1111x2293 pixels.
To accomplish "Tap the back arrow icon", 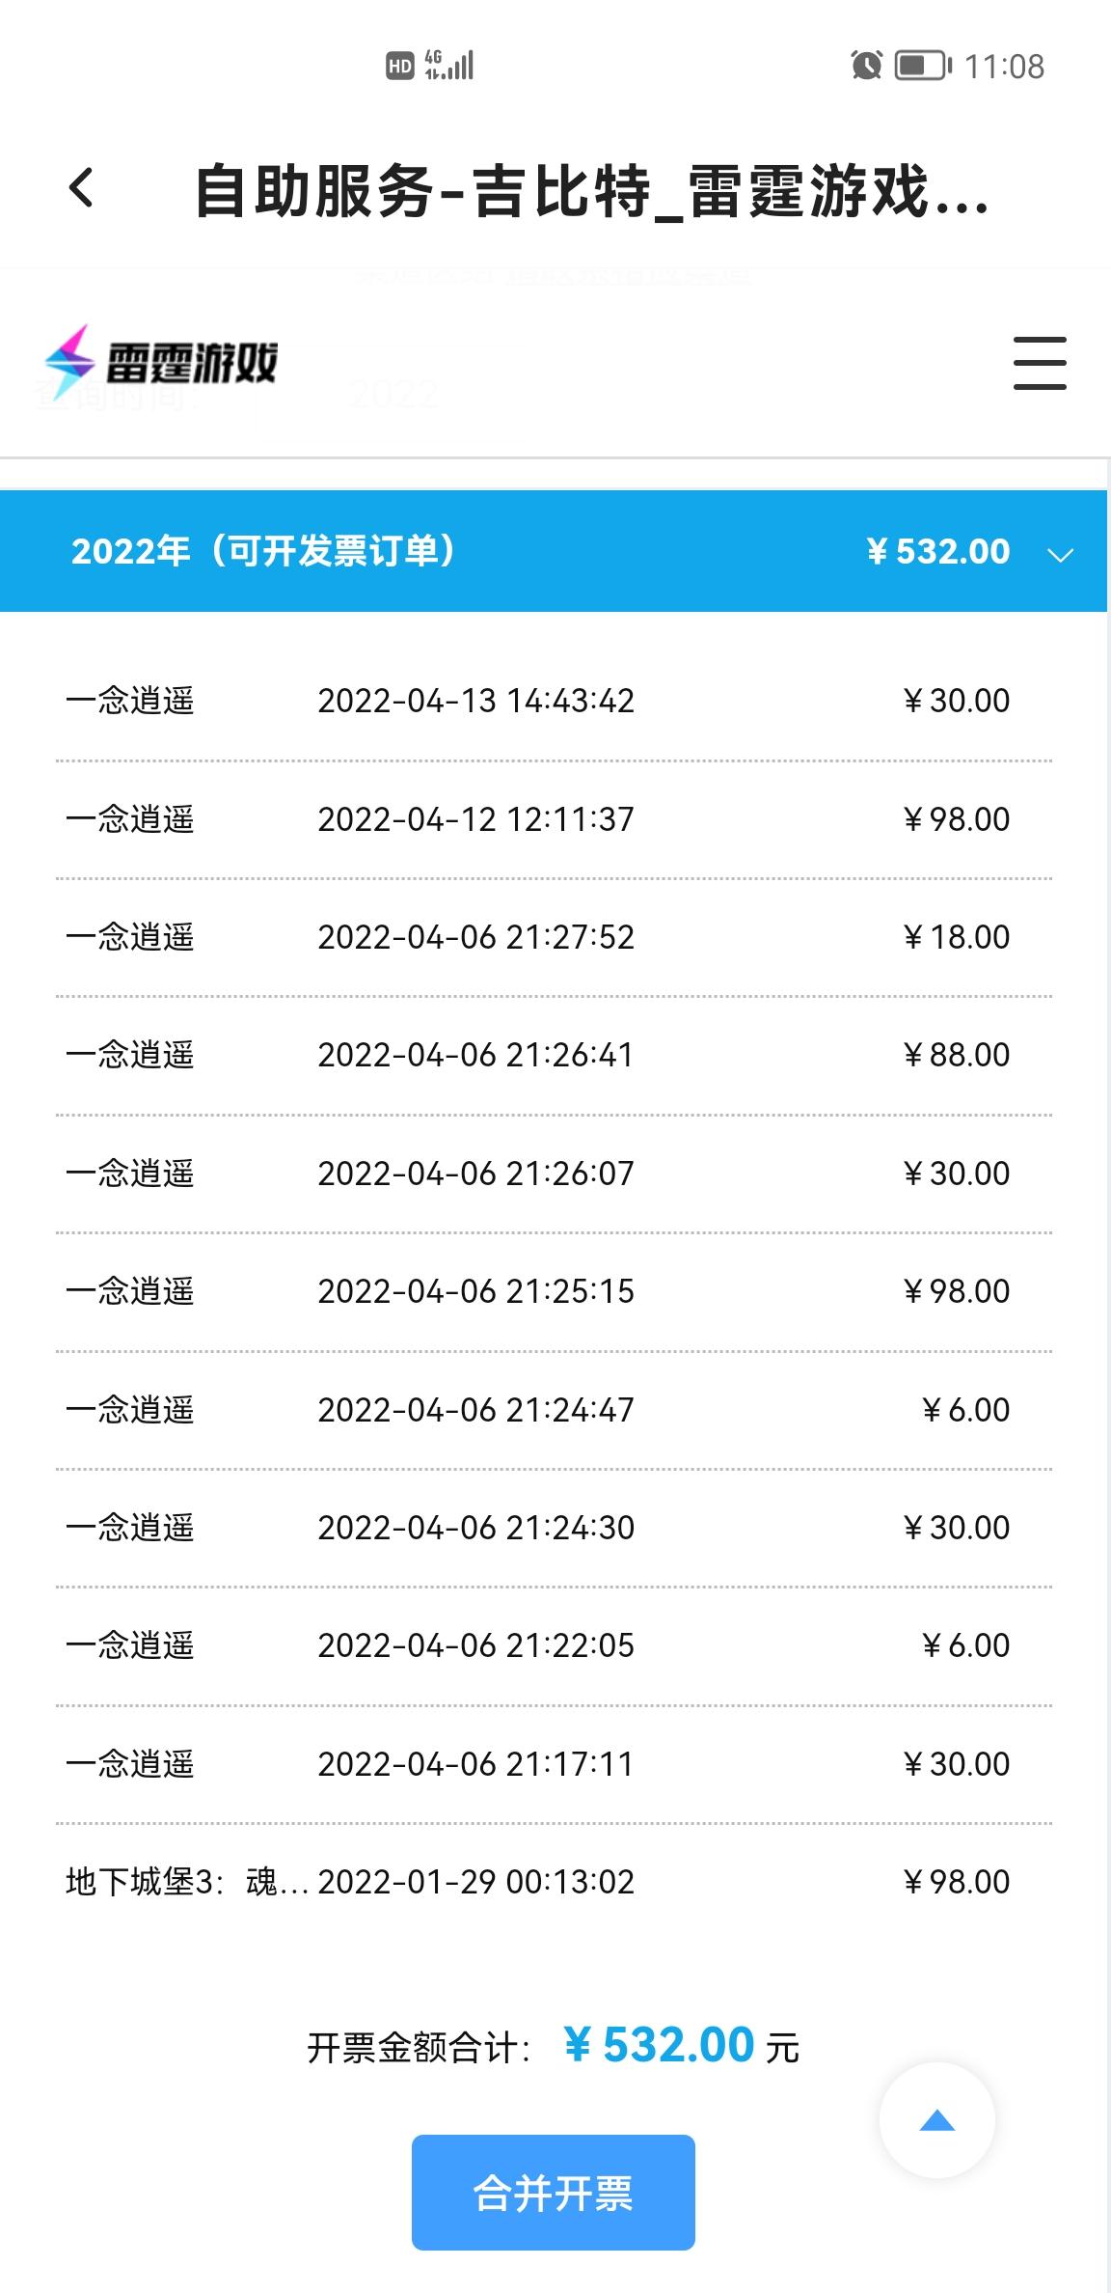I will tap(82, 188).
